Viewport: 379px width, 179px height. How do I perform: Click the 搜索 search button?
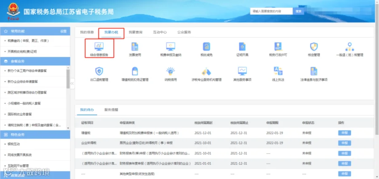[298, 11]
